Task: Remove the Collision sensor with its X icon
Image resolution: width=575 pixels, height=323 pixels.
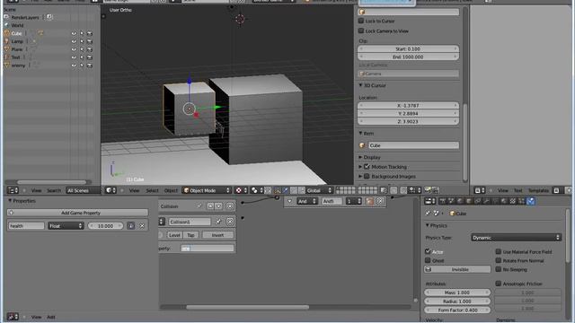Action: pyautogui.click(x=230, y=206)
